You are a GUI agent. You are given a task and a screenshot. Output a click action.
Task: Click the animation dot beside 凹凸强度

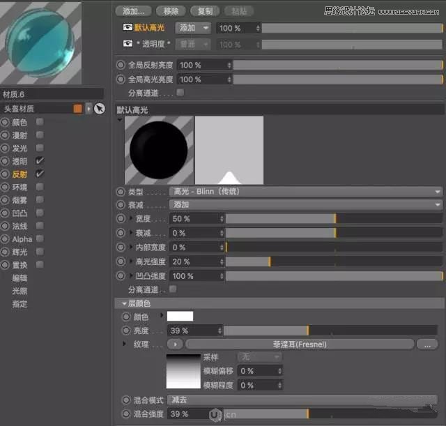pos(121,275)
